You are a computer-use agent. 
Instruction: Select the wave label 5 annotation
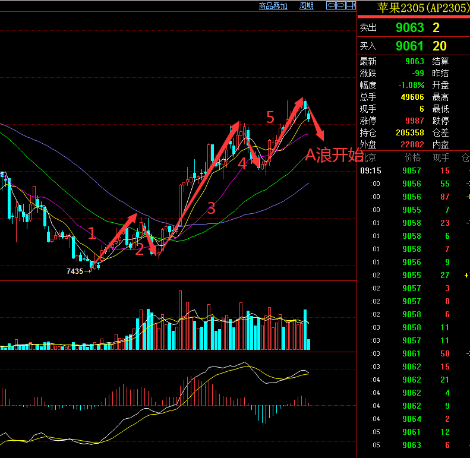270,117
